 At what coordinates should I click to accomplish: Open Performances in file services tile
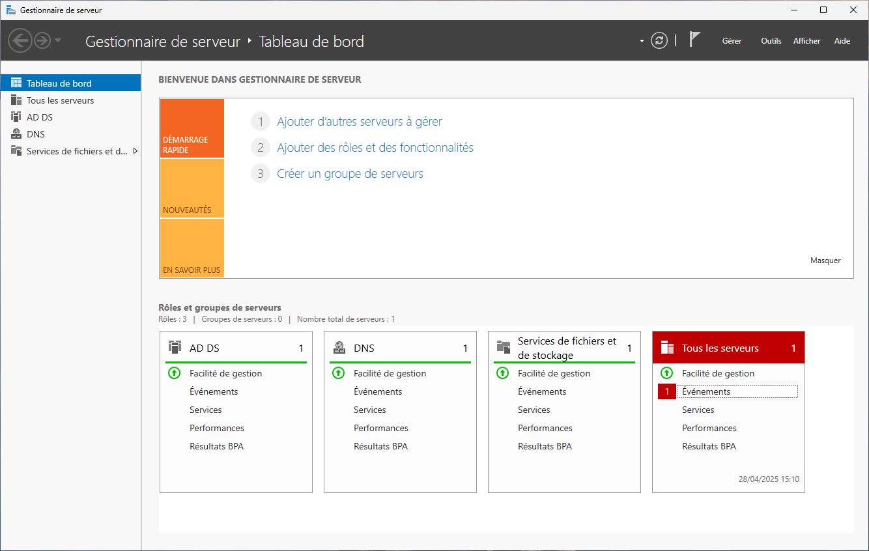coord(545,428)
